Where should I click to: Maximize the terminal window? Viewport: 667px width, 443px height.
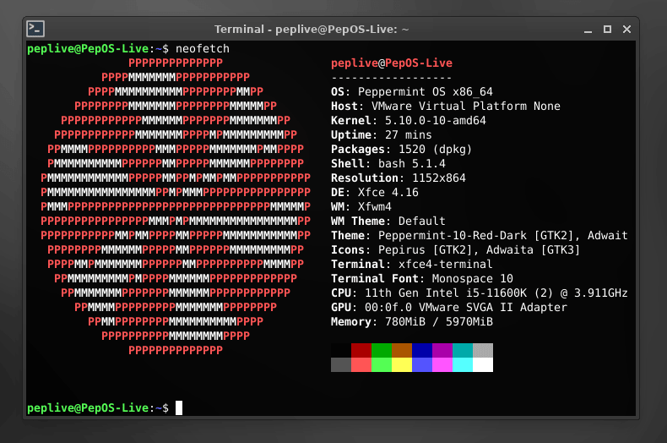607,29
